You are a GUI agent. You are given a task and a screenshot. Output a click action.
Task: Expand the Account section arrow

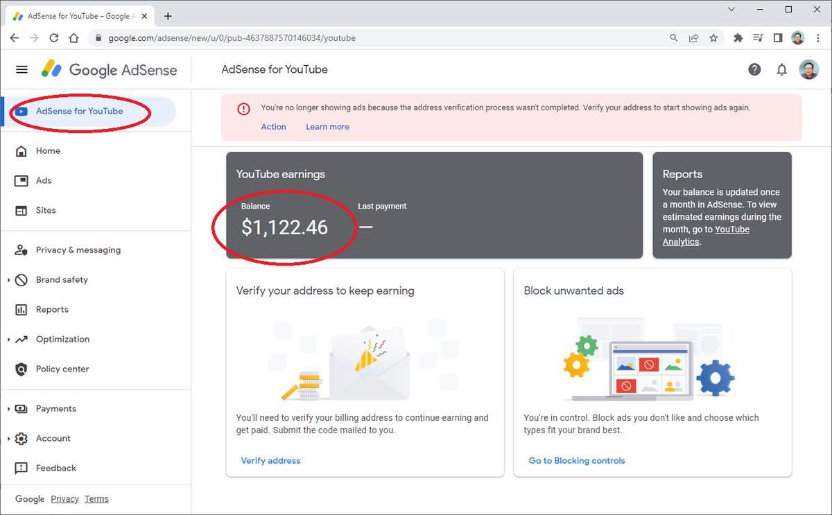8,439
